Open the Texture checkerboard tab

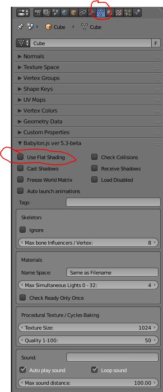tap(119, 13)
